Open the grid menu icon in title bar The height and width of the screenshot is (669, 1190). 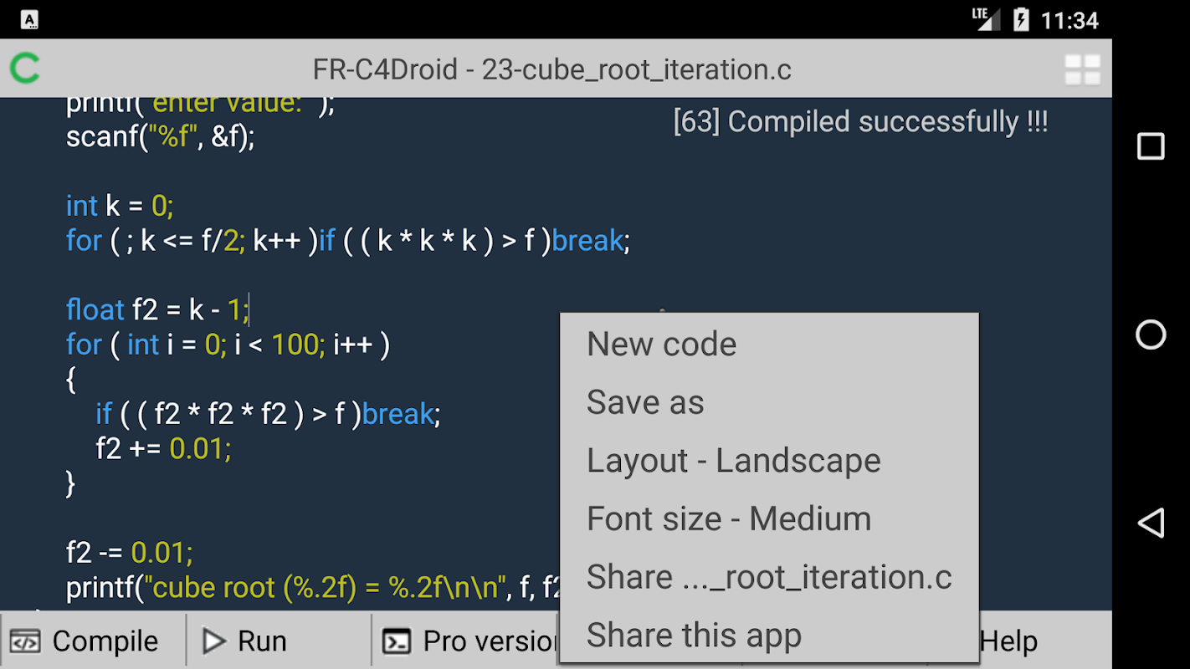[x=1082, y=70]
